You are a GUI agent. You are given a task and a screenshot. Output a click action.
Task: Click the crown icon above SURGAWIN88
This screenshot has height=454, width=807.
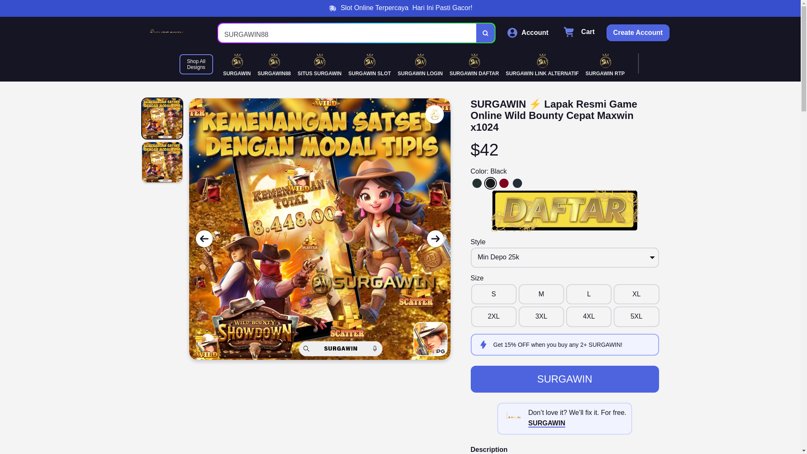274,61
